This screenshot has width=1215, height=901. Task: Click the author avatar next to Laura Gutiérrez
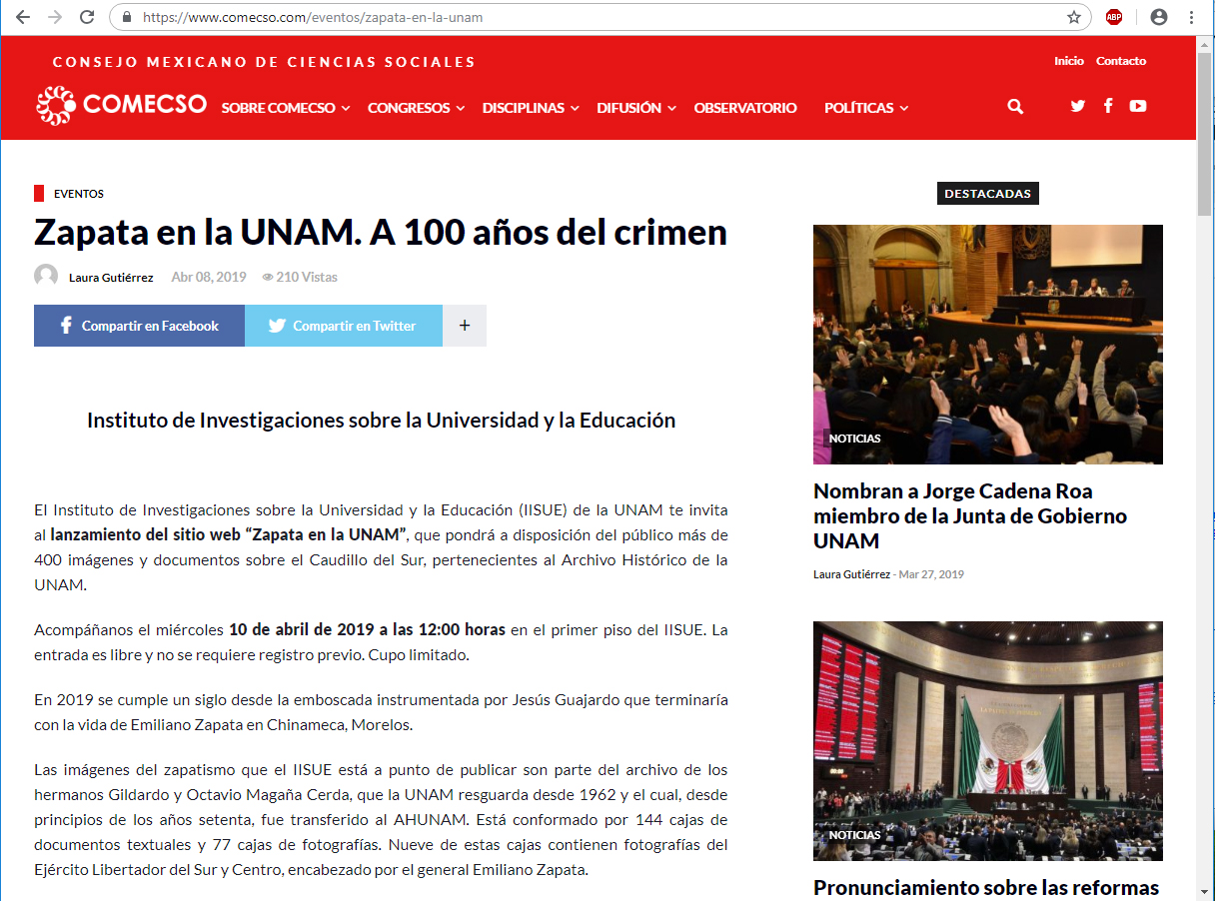click(x=46, y=277)
